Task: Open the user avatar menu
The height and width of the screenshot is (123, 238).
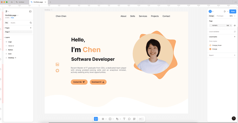Action: tap(210, 11)
